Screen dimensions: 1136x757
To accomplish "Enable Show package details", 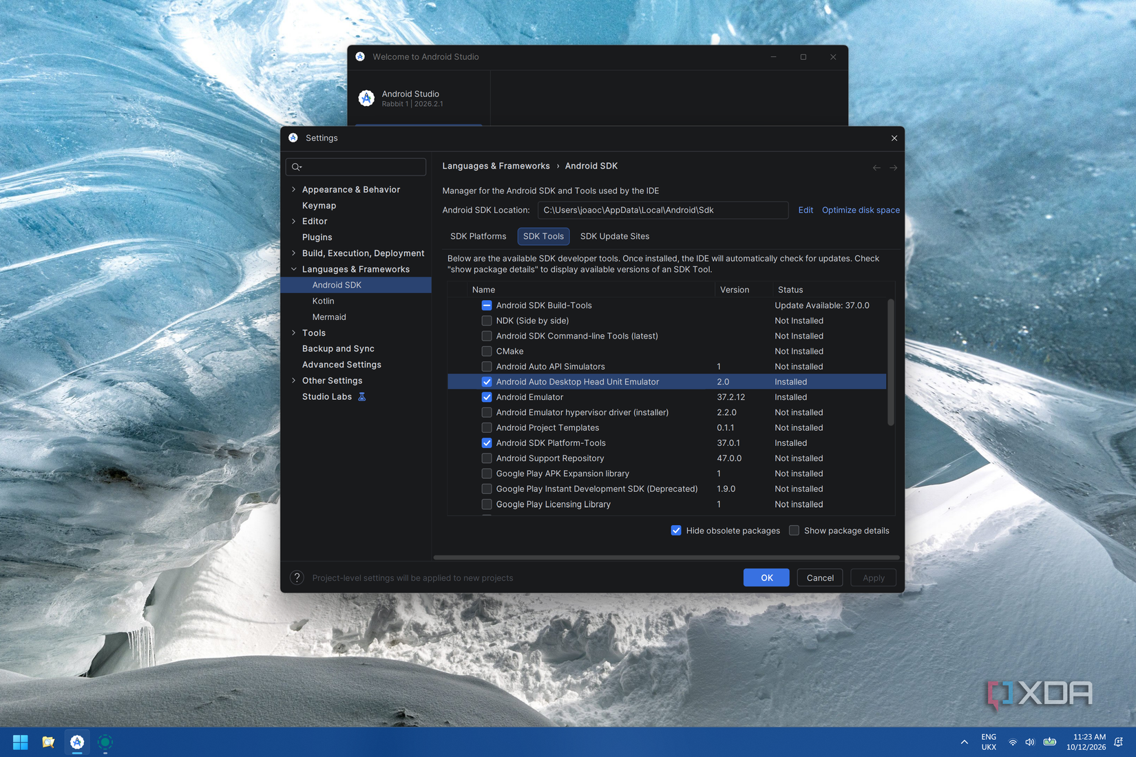I will 794,531.
